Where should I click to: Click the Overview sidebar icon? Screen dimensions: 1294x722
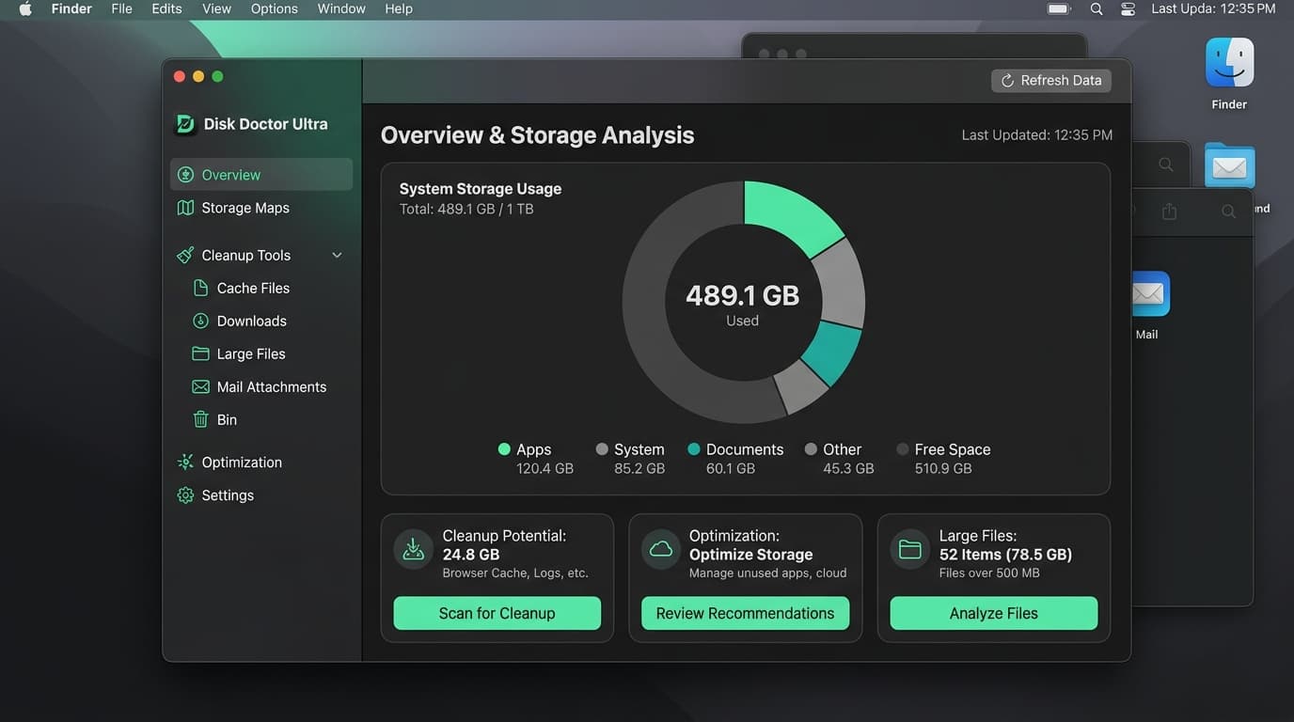[186, 175]
